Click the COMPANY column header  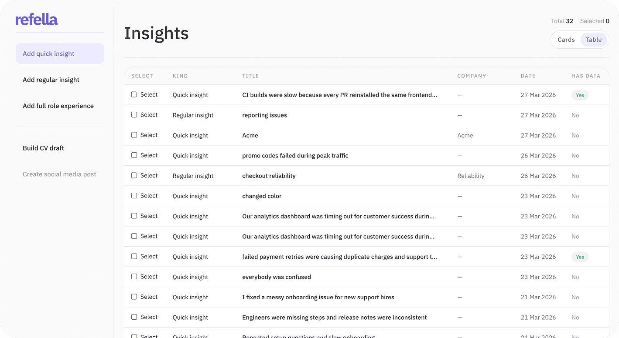pyautogui.click(x=472, y=76)
